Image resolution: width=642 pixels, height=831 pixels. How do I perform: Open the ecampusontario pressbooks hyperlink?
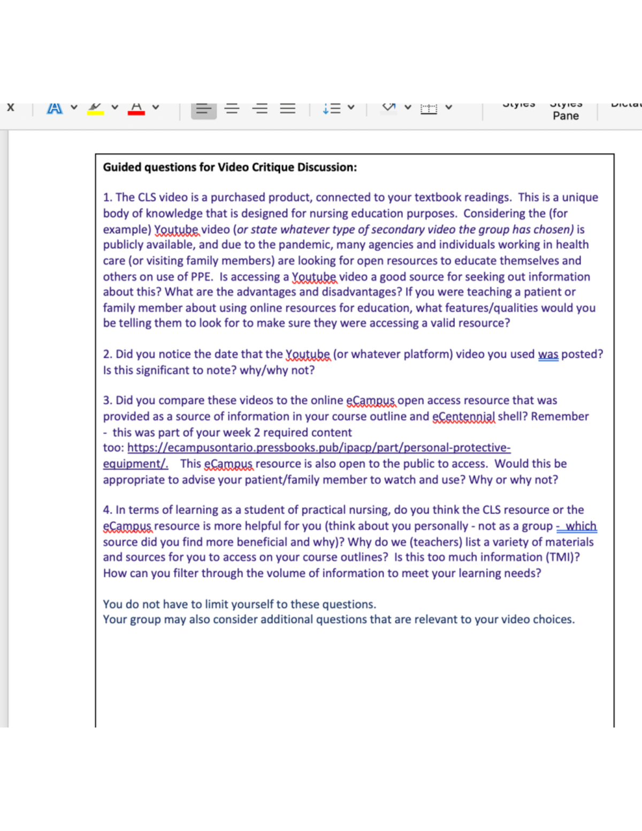(x=319, y=448)
